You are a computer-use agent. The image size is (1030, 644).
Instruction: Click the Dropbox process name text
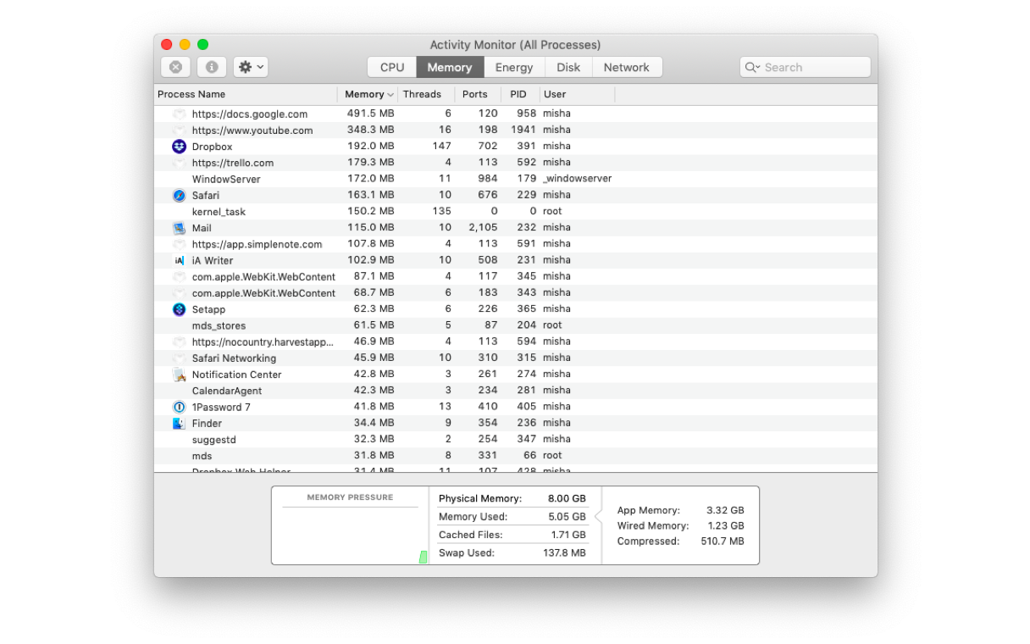tap(212, 147)
